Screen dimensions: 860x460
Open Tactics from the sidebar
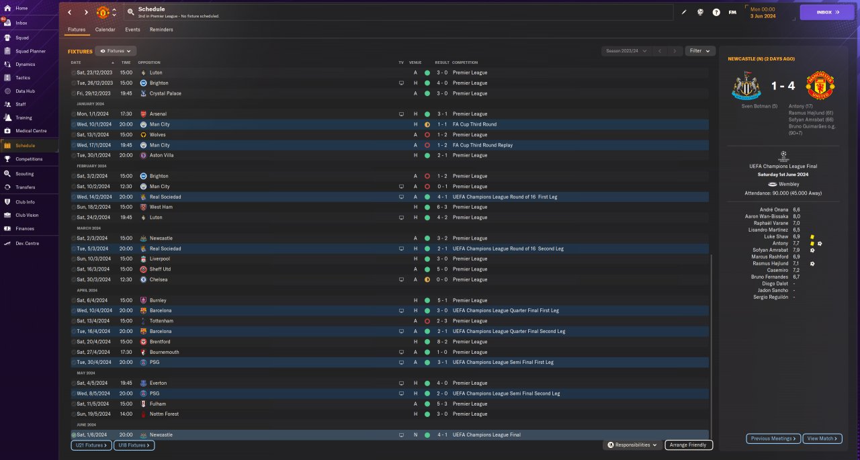tap(23, 78)
